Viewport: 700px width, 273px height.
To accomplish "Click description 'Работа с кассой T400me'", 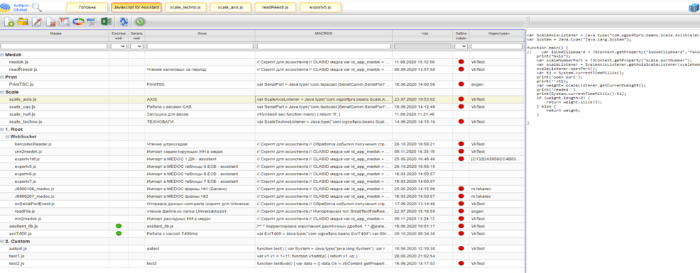I will [x=171, y=233].
